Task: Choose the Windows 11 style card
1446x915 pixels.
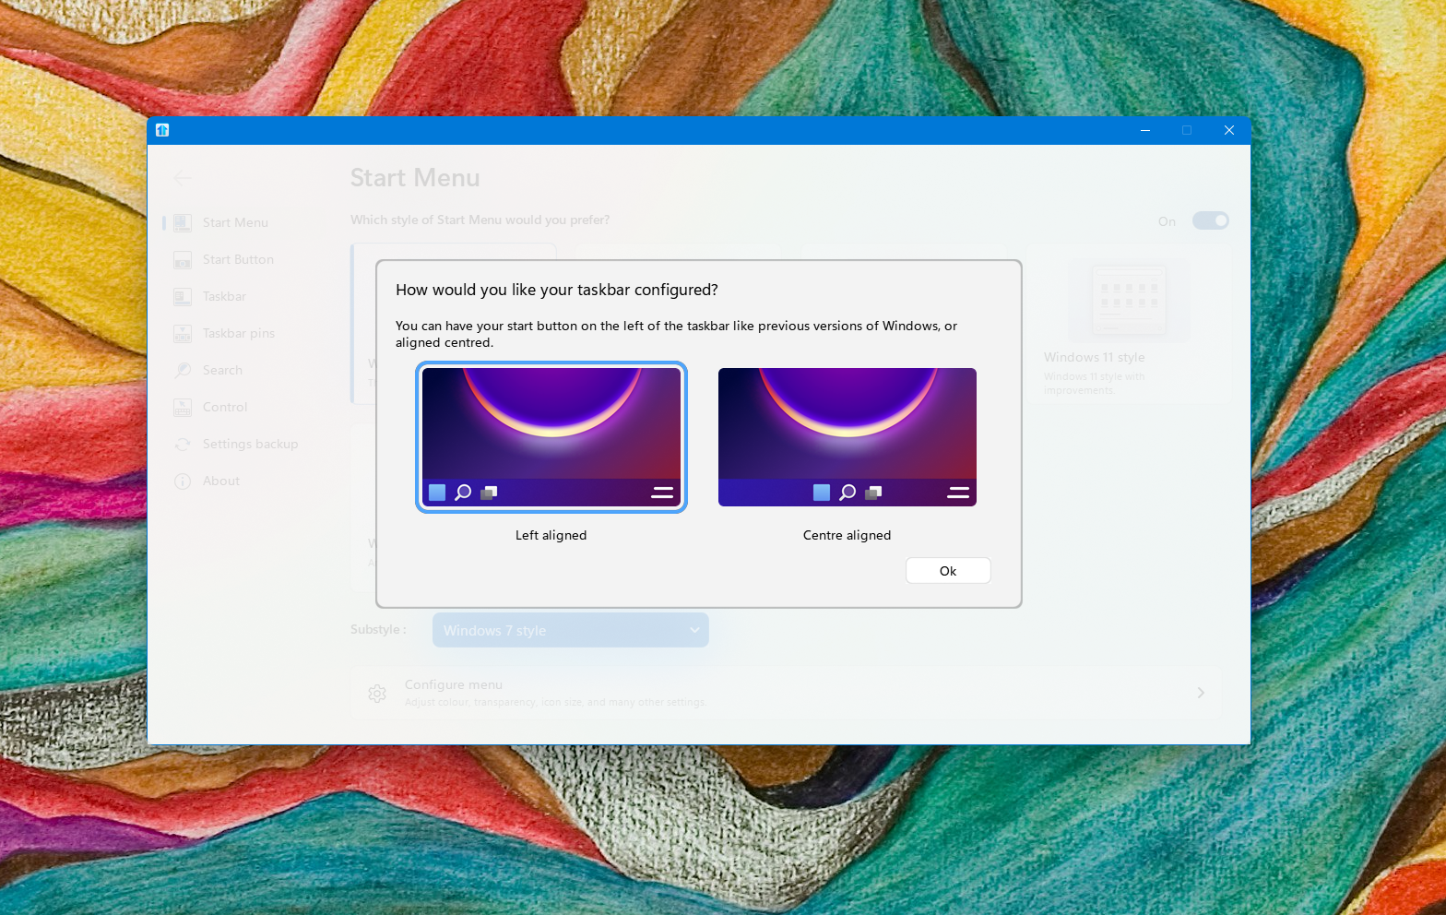Action: pyautogui.click(x=1129, y=323)
